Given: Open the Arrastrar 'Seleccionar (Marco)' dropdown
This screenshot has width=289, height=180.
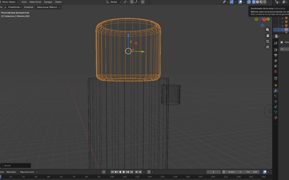Looking at the screenshot, I should click(x=48, y=7).
